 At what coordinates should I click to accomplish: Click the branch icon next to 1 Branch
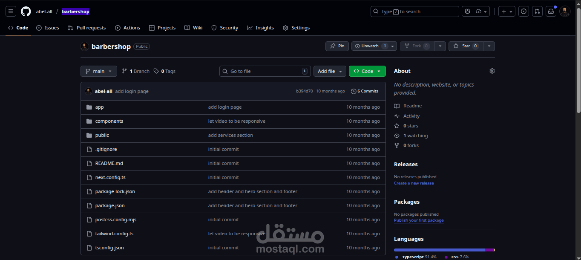coord(124,71)
